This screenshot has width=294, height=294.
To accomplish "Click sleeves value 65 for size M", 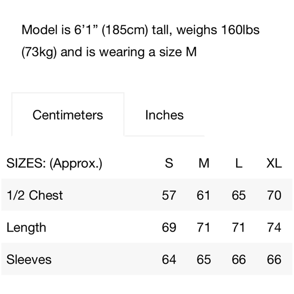I will 204,260.
